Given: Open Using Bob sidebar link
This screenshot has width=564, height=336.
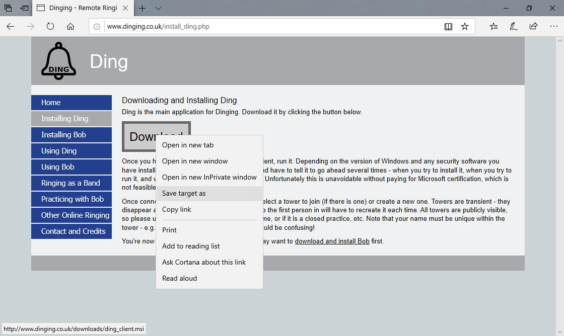Looking at the screenshot, I should tap(72, 167).
